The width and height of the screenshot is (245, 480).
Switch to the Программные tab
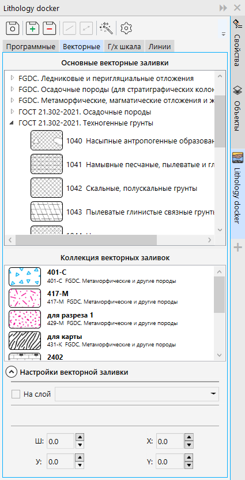tap(31, 46)
